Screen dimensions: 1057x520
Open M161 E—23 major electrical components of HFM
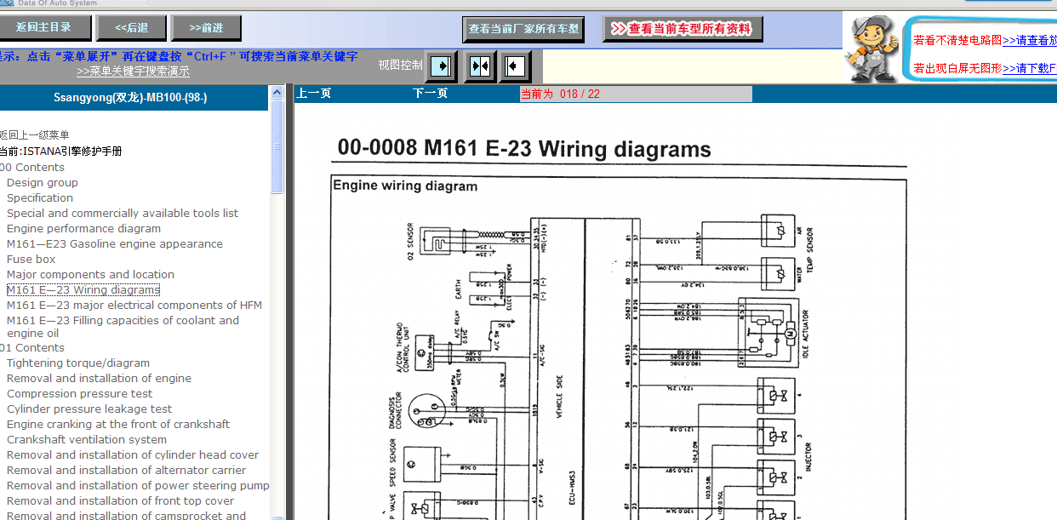[134, 306]
